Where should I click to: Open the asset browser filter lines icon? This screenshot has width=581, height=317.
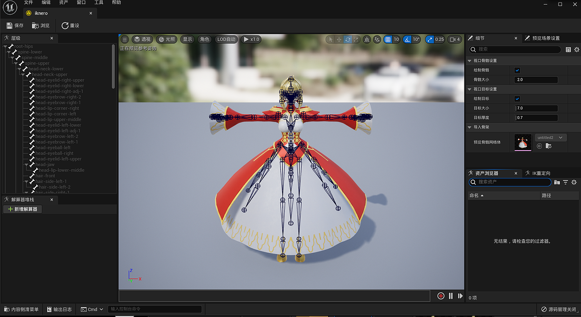point(566,182)
